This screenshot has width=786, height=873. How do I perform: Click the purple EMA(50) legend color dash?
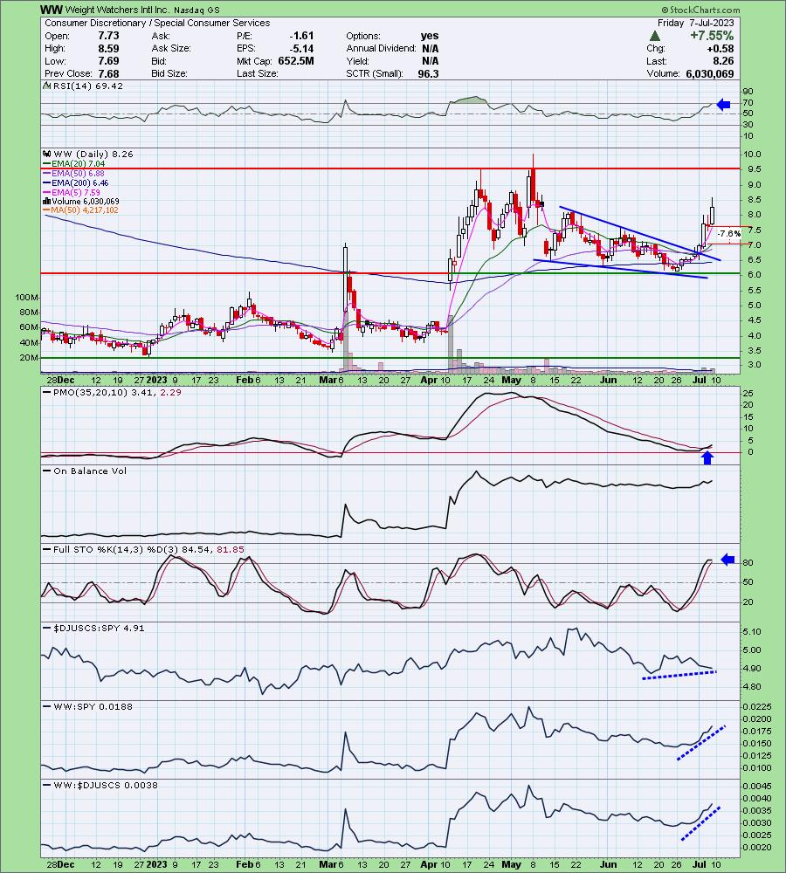47,173
